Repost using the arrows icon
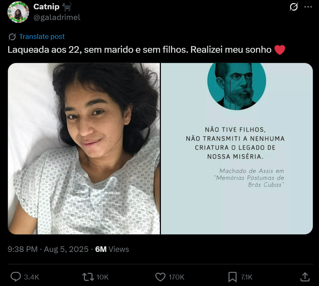Viewport: 319px width, 286px height. point(88,277)
